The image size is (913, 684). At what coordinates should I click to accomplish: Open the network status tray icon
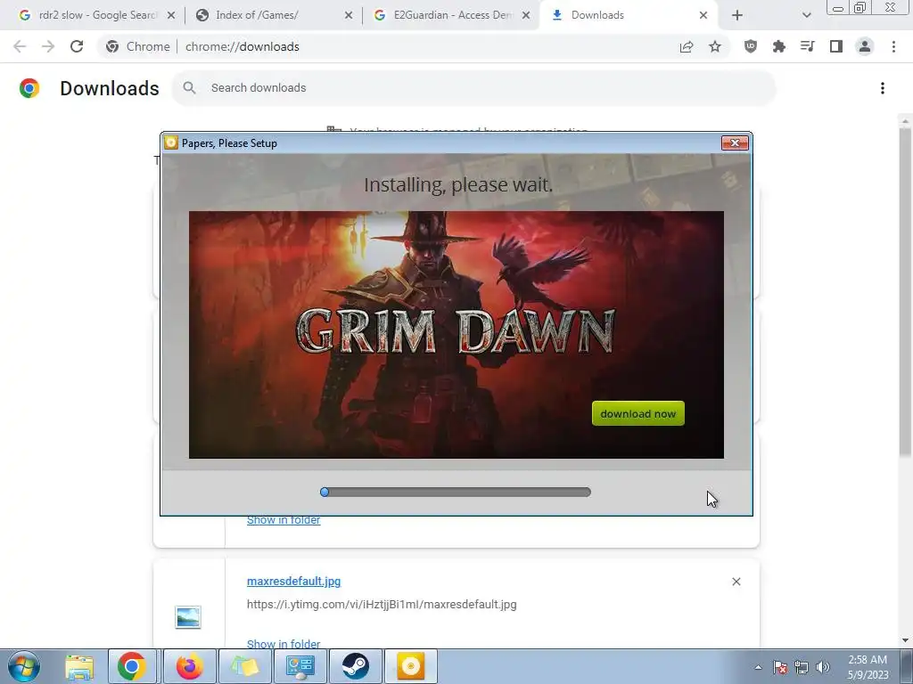(x=802, y=667)
